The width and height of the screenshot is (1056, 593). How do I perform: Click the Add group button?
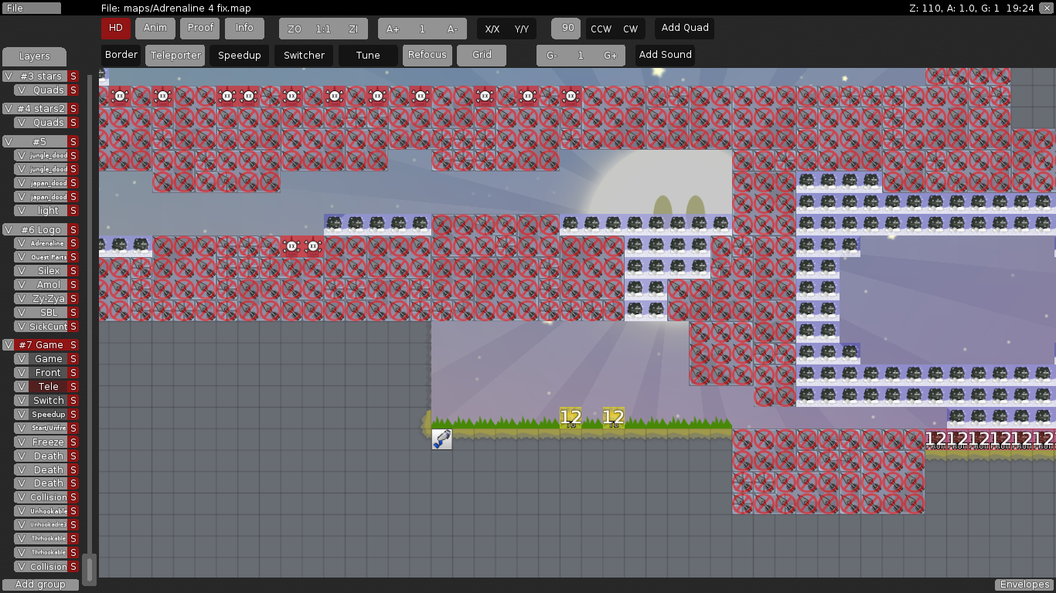pos(40,585)
